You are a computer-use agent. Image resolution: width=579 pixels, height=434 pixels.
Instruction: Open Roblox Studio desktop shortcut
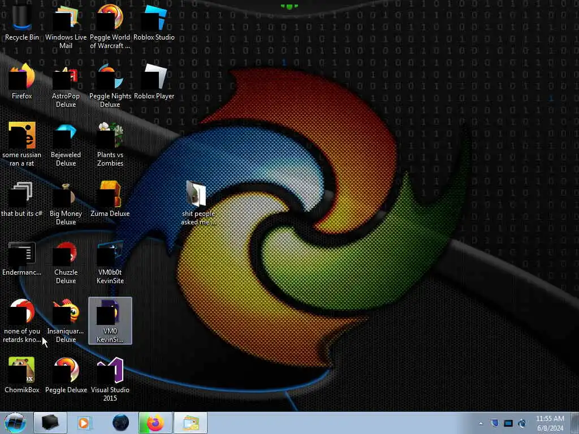[x=154, y=22]
